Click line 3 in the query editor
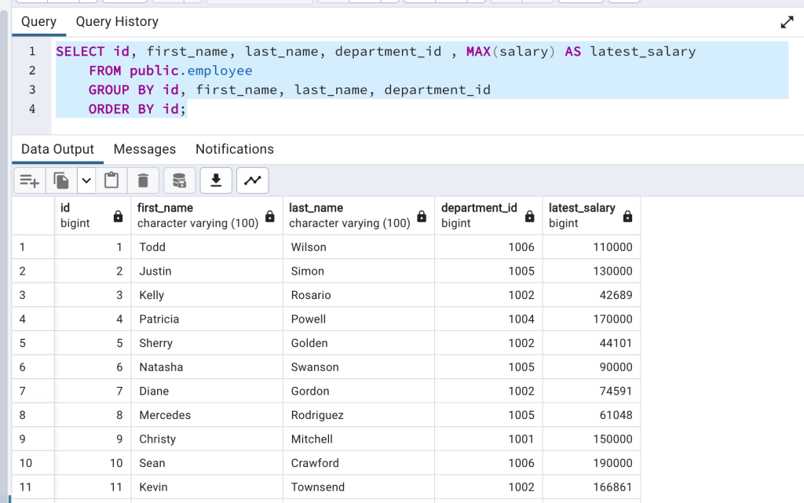 coord(289,90)
